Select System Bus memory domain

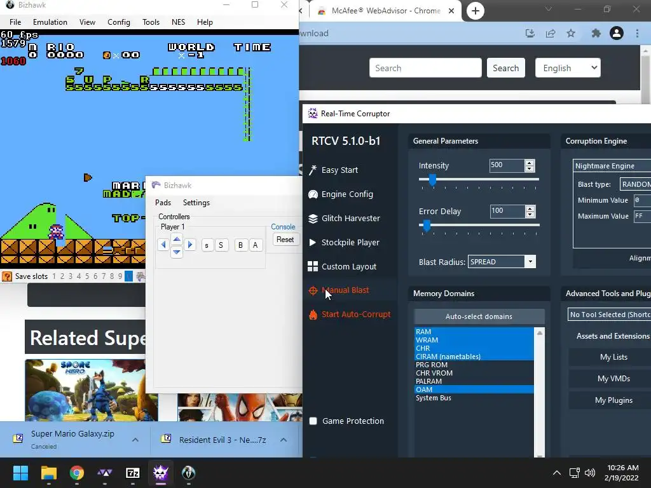click(x=474, y=398)
